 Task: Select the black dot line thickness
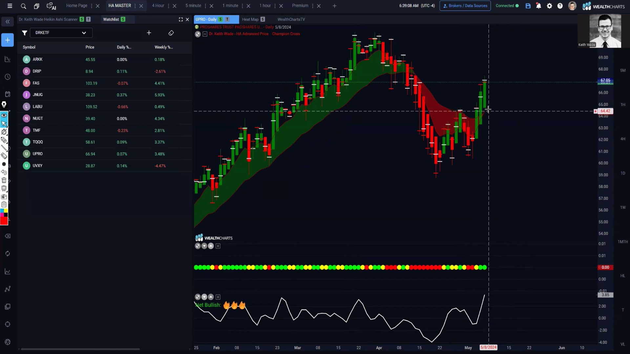tap(4, 164)
